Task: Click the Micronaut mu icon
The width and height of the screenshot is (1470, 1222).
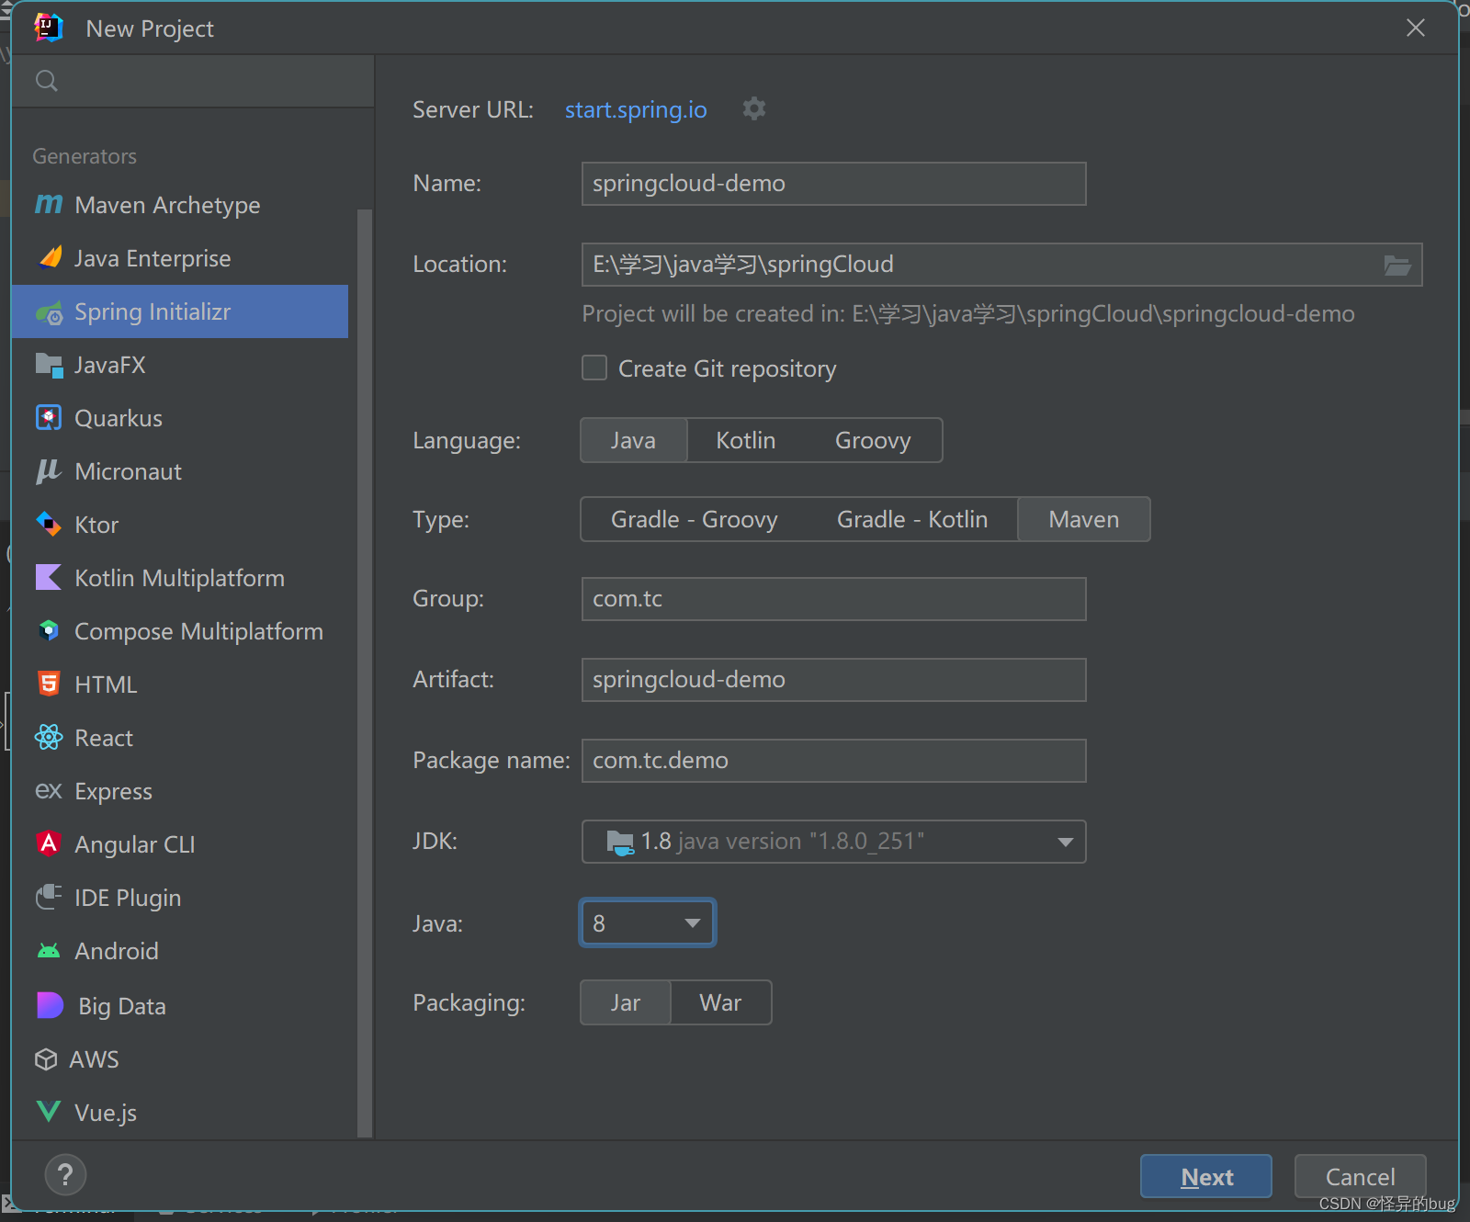Action: coord(49,471)
